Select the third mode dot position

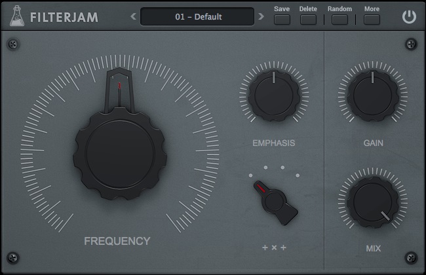pos(282,168)
